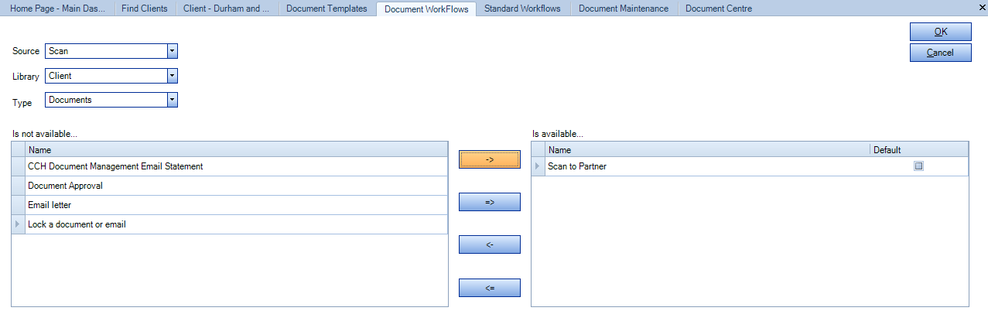Open the Type dropdown arrow
Viewport: 988px width, 311px height.
pyautogui.click(x=173, y=100)
